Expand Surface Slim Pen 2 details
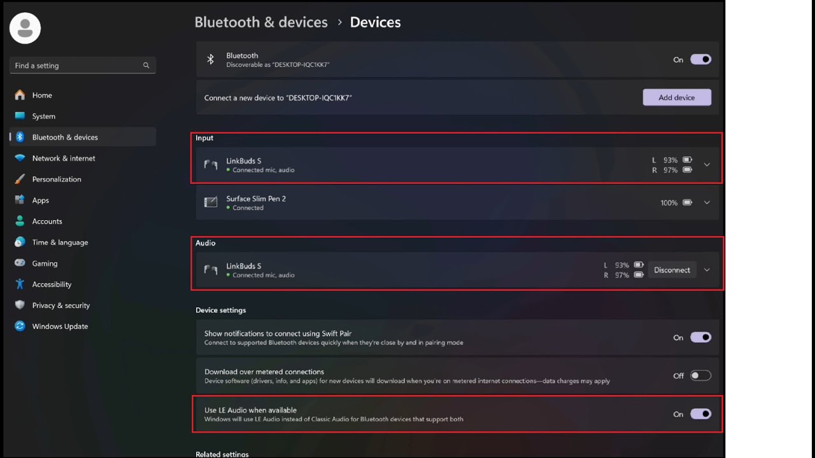The width and height of the screenshot is (815, 458). pyautogui.click(x=707, y=203)
